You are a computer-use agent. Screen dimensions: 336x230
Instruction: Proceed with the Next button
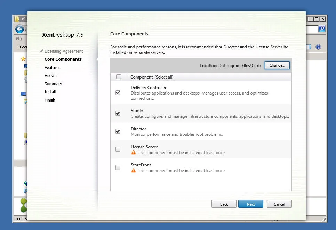(x=251, y=204)
